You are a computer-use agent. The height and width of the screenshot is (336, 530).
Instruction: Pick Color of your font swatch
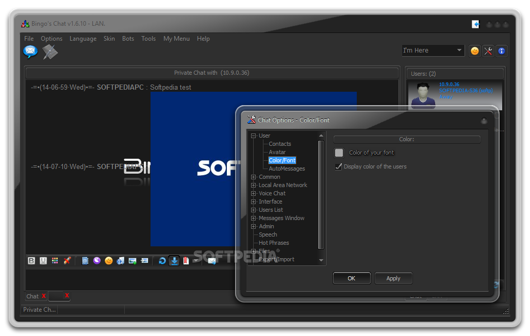[339, 153]
